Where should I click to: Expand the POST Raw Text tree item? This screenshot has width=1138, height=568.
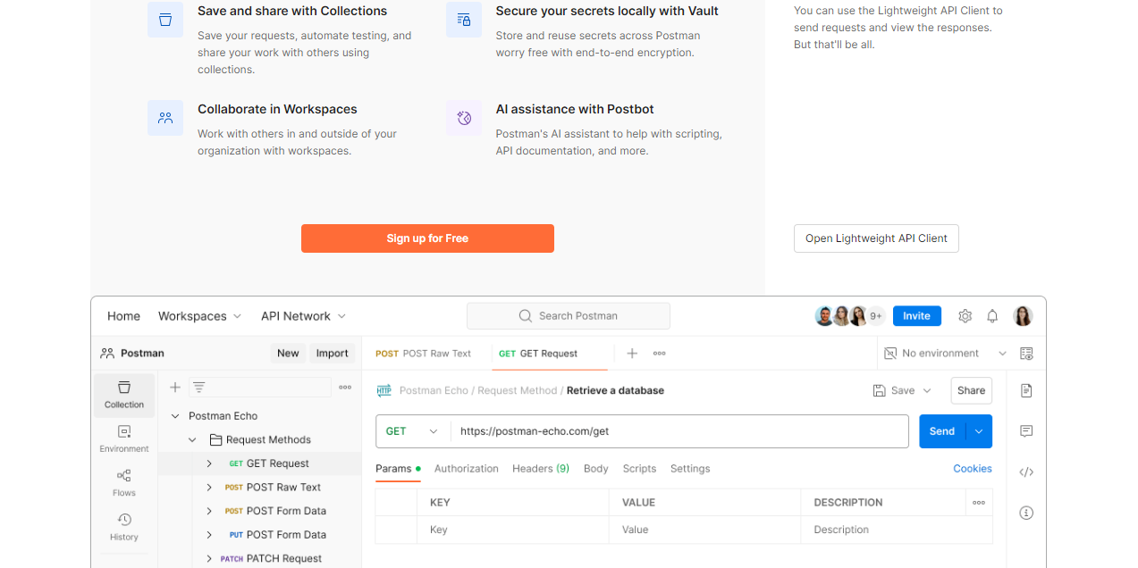[209, 488]
